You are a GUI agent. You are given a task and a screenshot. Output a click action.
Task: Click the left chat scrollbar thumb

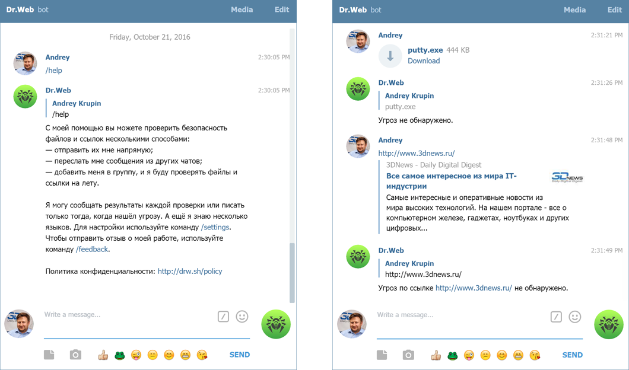(292, 273)
